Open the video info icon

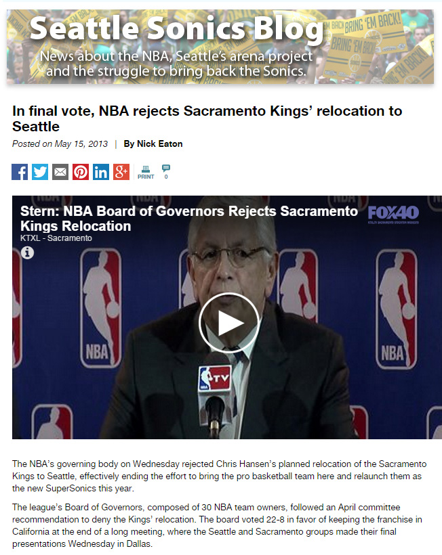(x=27, y=252)
